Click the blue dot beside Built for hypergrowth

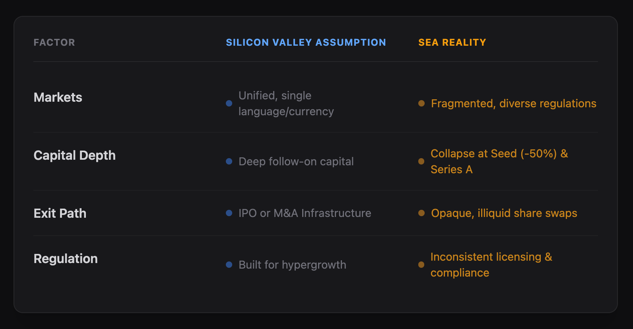pyautogui.click(x=229, y=265)
